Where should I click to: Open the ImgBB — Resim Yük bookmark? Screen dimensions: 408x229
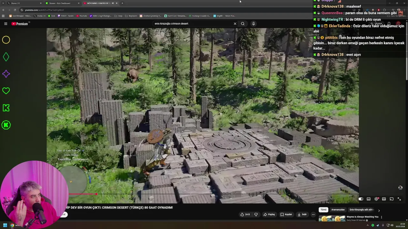(224, 16)
